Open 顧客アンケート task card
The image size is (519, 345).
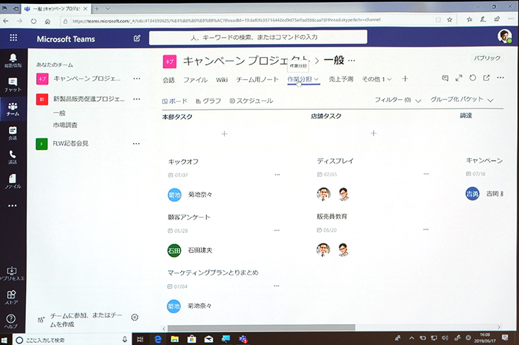pyautogui.click(x=224, y=234)
